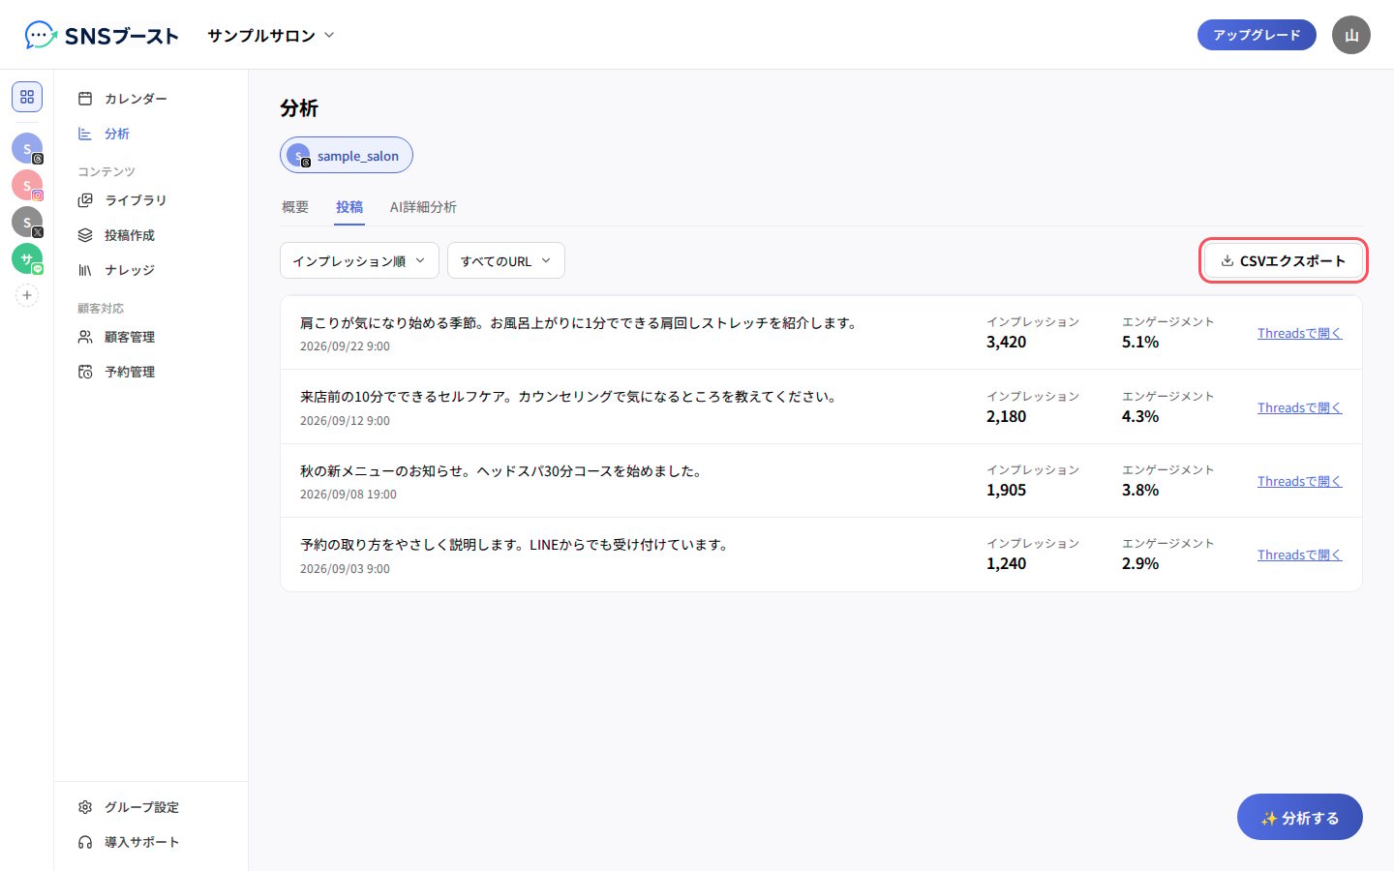Select the X account avatar in rail

pyautogui.click(x=27, y=222)
